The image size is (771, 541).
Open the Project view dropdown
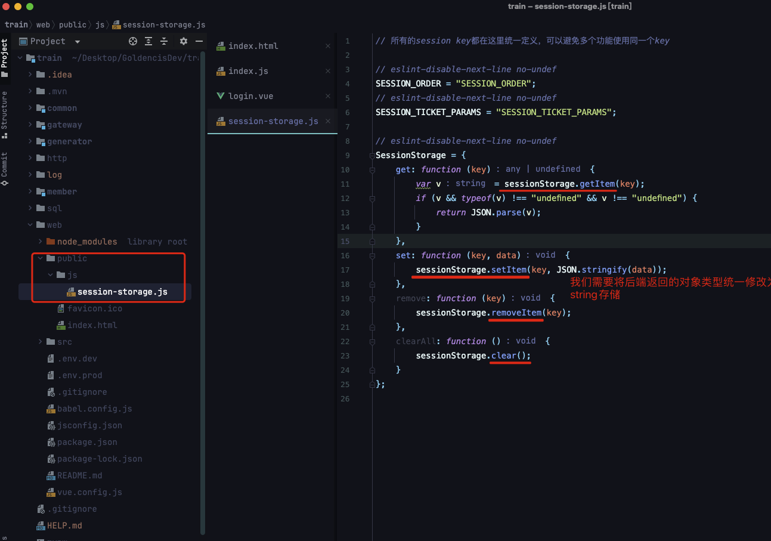coord(78,41)
